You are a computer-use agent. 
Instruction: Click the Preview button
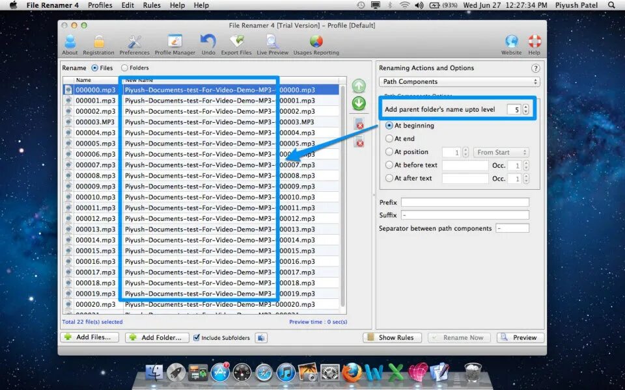coord(521,337)
